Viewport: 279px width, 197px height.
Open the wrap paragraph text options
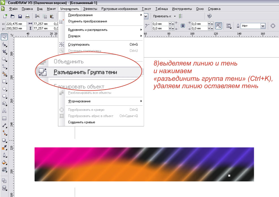(x=229, y=26)
